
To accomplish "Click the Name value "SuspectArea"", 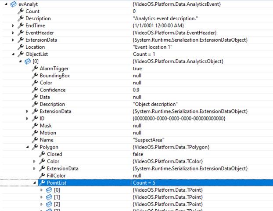I will tap(147, 140).
